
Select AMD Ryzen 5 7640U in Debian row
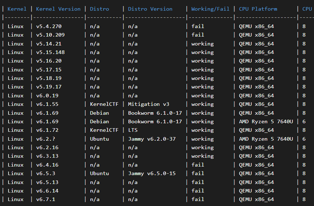point(266,121)
